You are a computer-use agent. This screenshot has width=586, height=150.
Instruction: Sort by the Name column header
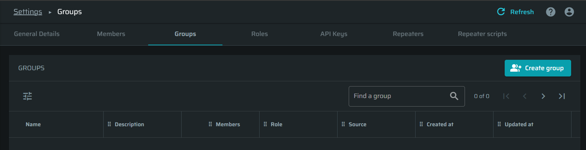tap(33, 124)
